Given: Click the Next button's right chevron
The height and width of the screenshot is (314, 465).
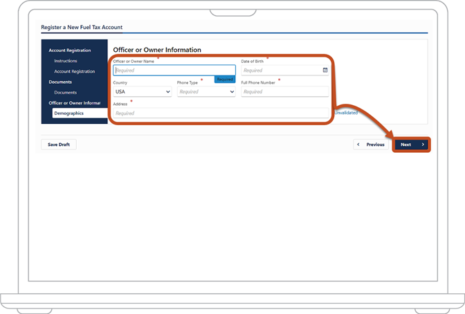Looking at the screenshot, I should tap(423, 145).
